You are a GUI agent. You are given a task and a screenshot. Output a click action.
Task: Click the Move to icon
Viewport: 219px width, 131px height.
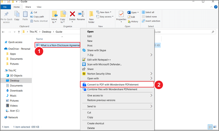(x=54, y=14)
